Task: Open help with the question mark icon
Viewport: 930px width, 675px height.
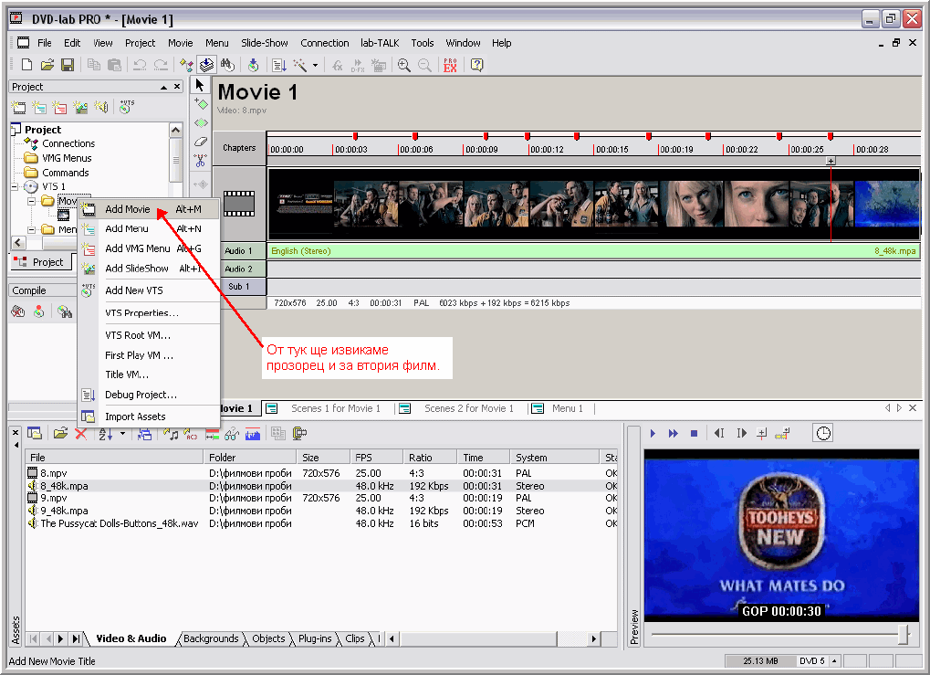Action: click(476, 65)
